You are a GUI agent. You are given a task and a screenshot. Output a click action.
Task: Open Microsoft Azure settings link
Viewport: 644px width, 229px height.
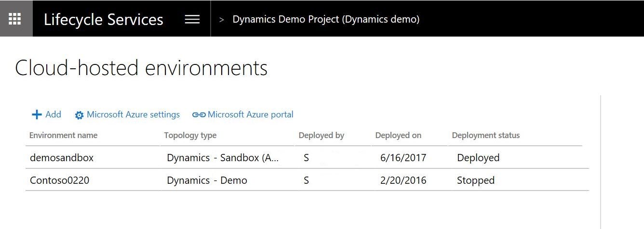(x=133, y=114)
